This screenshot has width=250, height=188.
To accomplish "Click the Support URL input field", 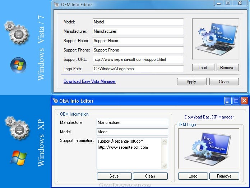I will click(138, 59).
